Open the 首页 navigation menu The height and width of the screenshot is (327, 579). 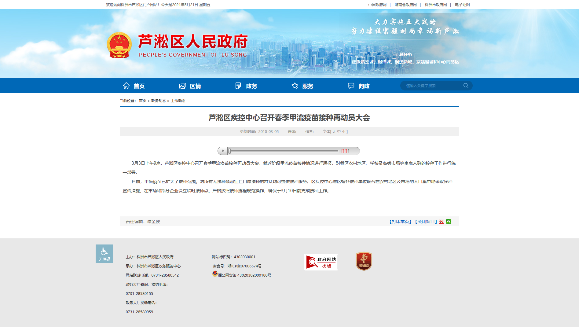pyautogui.click(x=134, y=86)
